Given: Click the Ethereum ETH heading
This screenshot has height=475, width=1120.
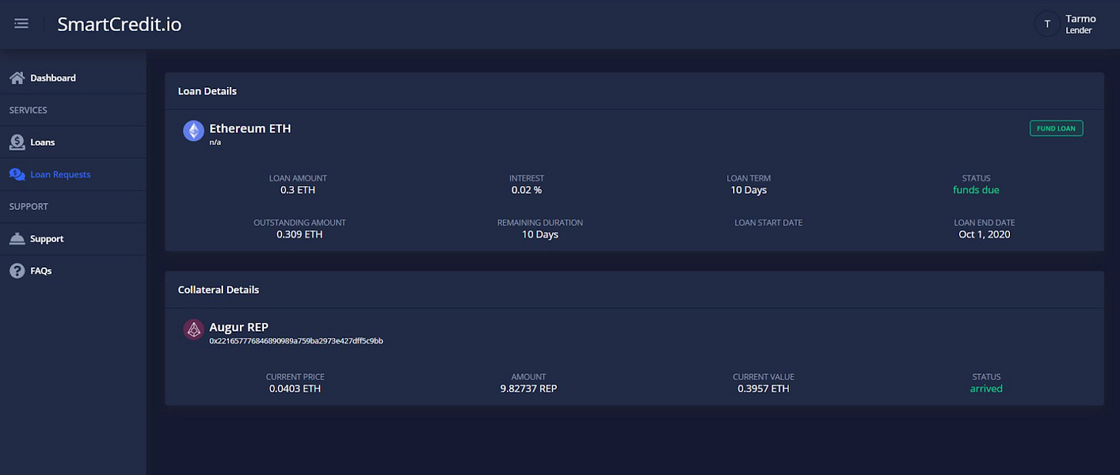Looking at the screenshot, I should 250,128.
